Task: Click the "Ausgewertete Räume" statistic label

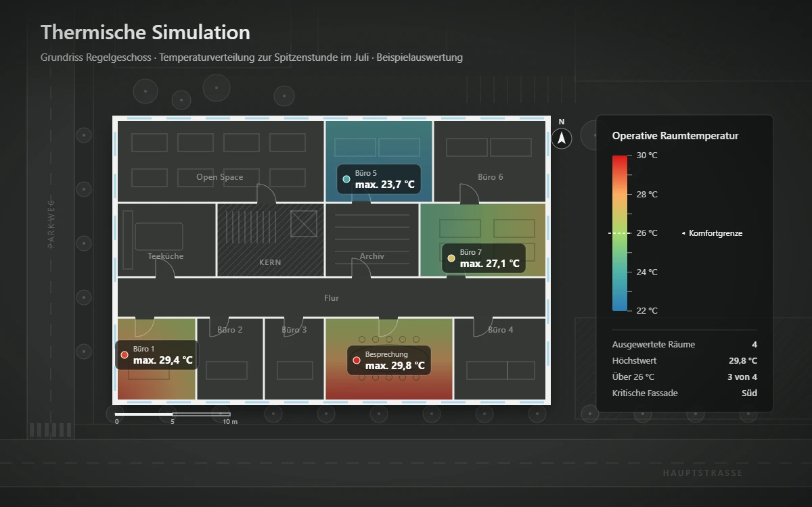Action: [654, 345]
